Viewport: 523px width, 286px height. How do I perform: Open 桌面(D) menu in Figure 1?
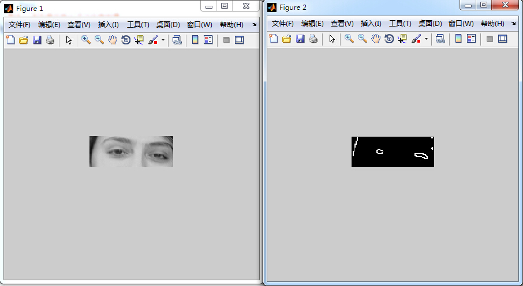(168, 25)
